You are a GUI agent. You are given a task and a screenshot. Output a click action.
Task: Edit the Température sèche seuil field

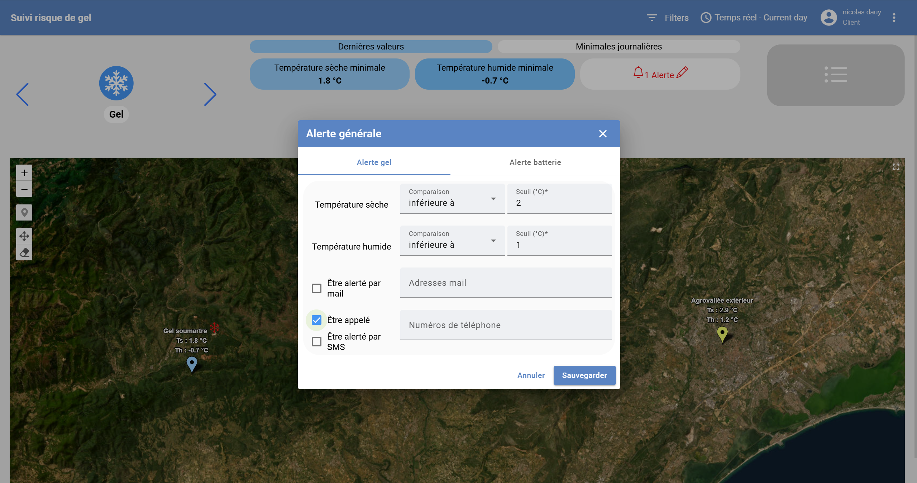click(559, 199)
